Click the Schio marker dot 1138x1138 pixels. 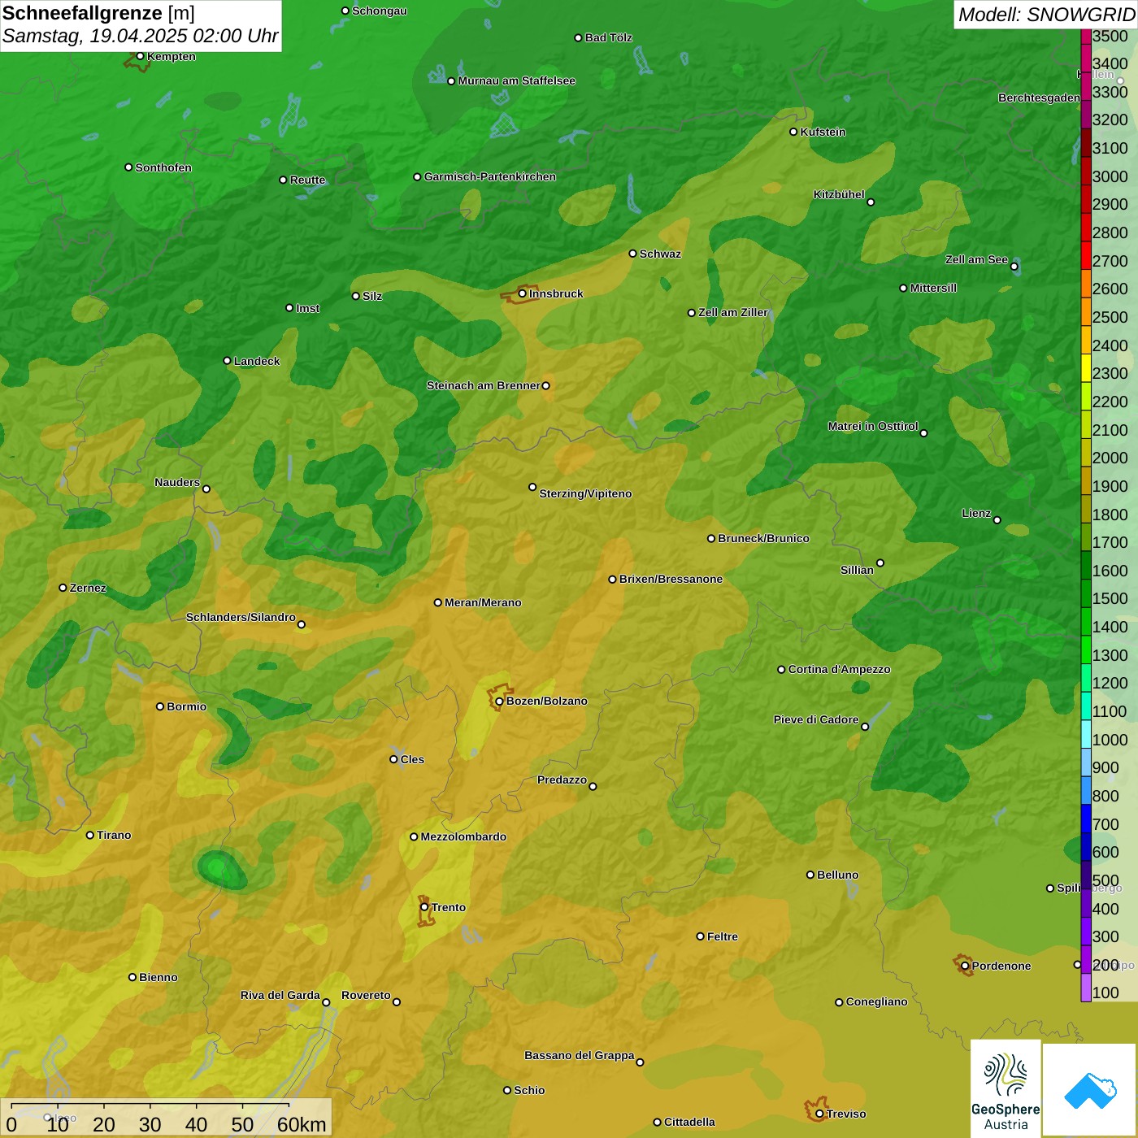[507, 1090]
